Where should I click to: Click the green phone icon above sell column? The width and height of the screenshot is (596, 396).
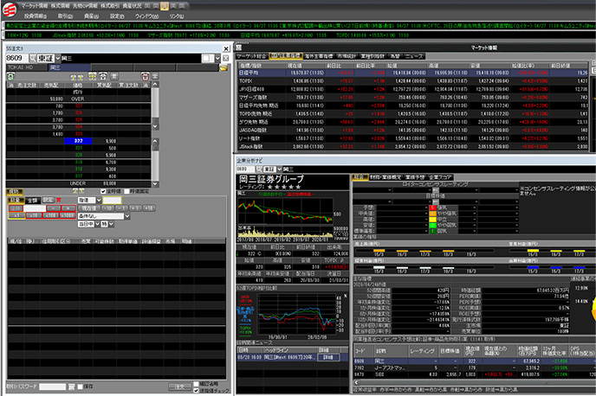click(10, 76)
